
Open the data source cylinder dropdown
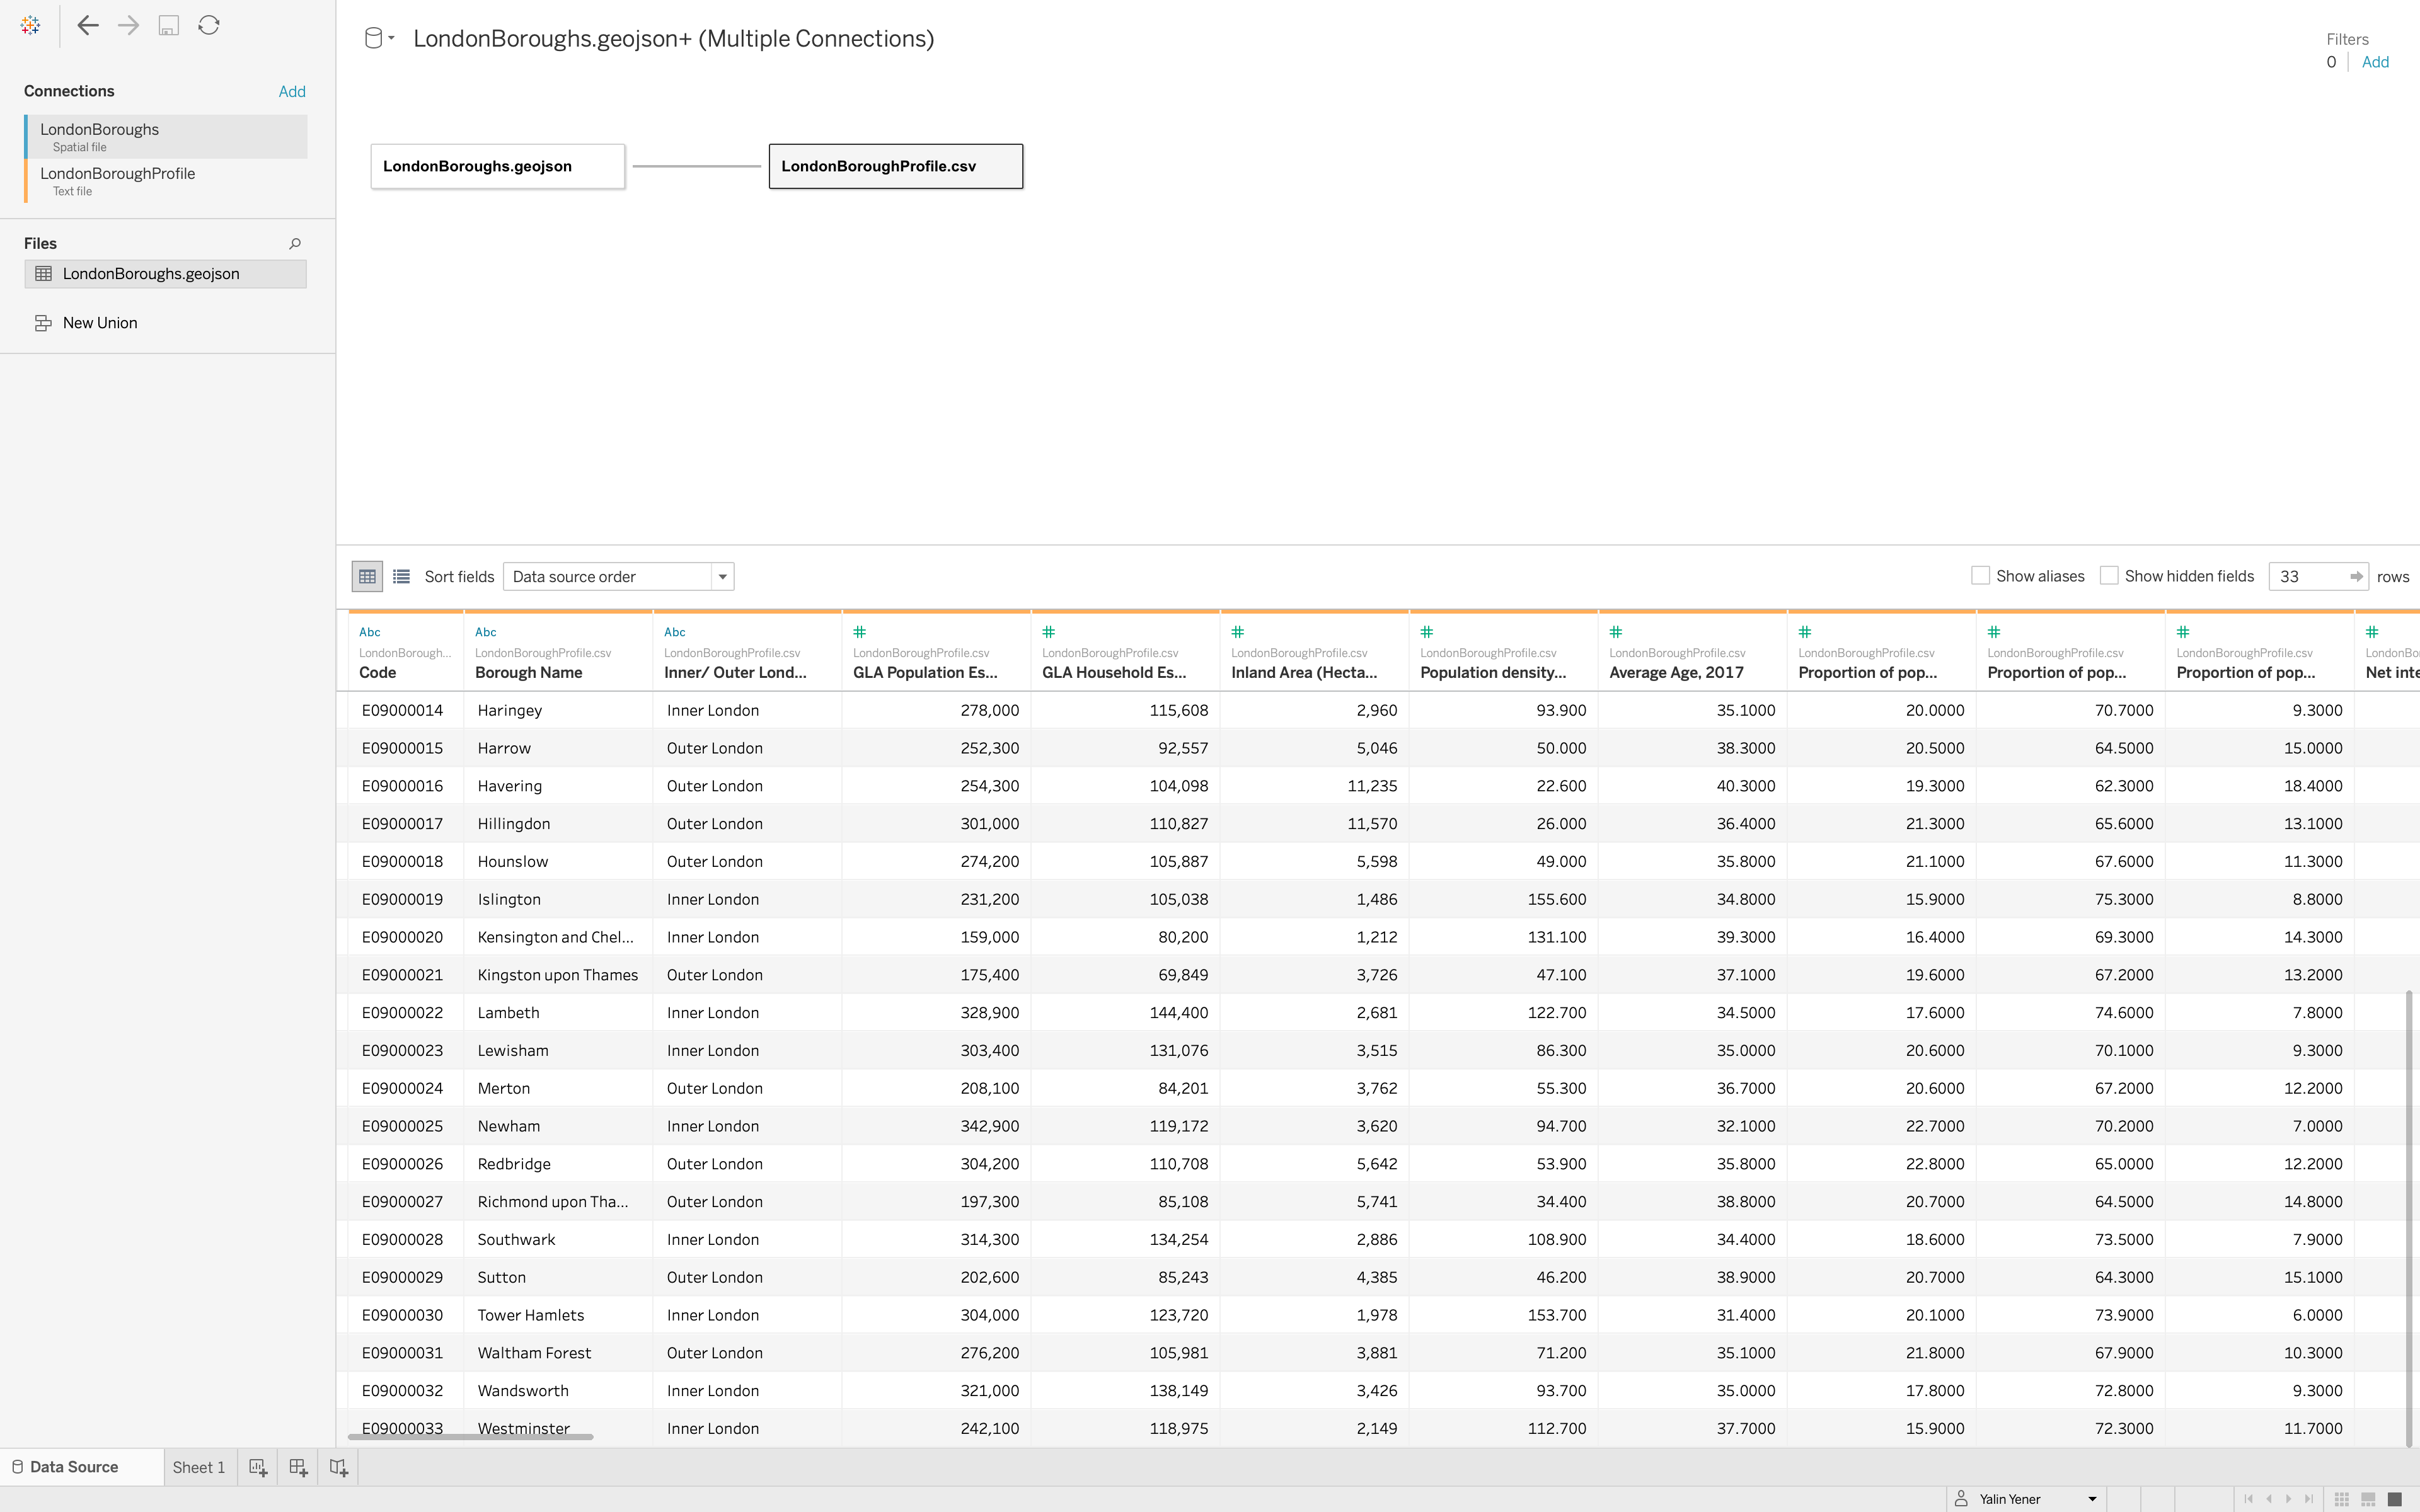tap(378, 39)
